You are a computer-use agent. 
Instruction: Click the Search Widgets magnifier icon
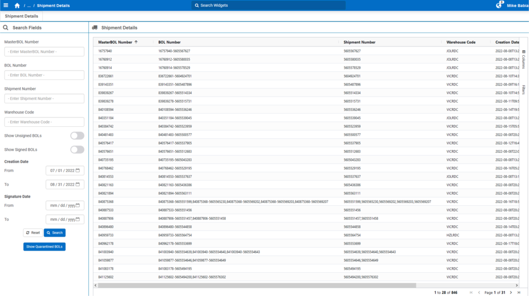pyautogui.click(x=197, y=5)
